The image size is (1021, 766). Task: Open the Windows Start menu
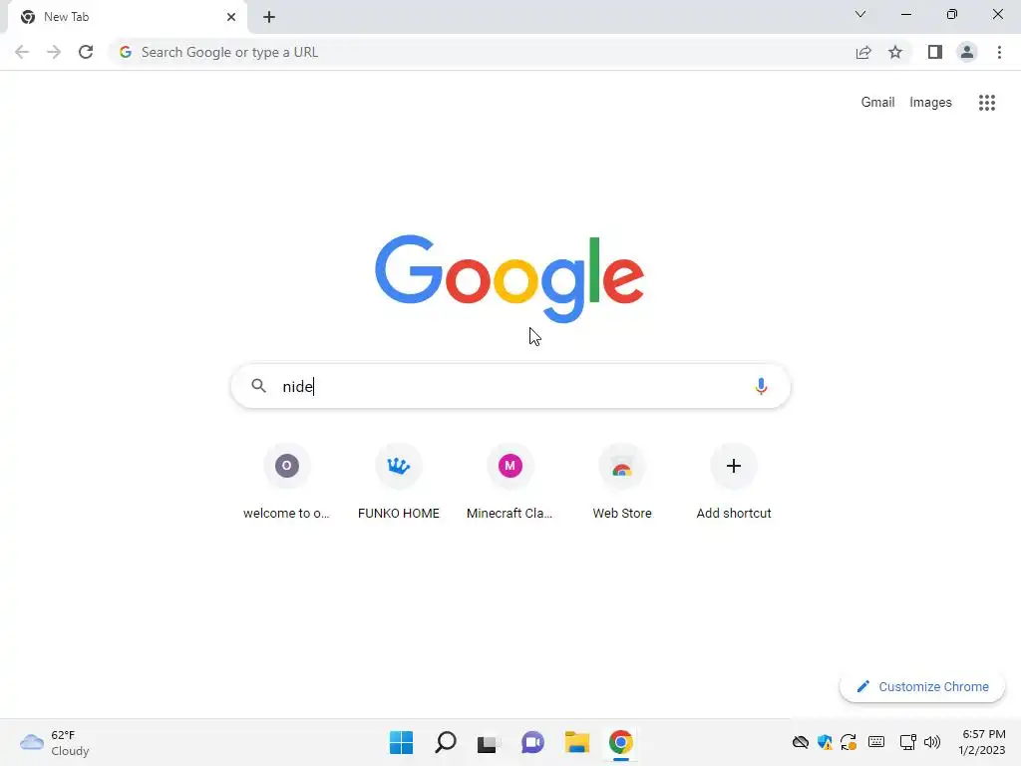(x=401, y=742)
